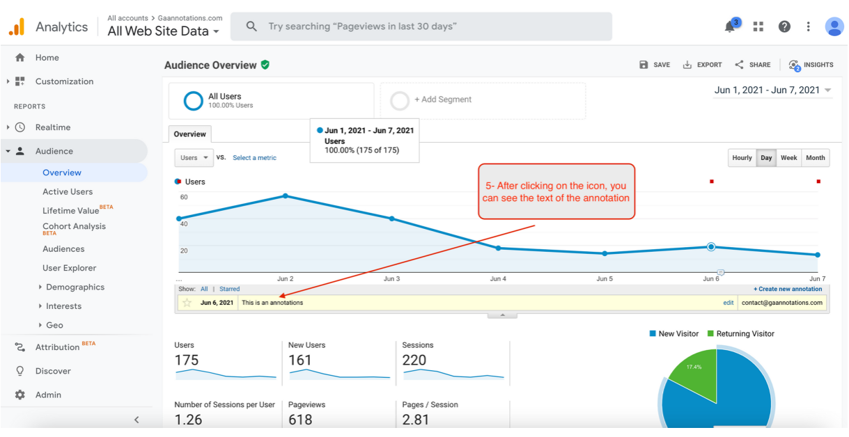
Task: Click the Discover lightbulb icon
Action: pos(20,371)
